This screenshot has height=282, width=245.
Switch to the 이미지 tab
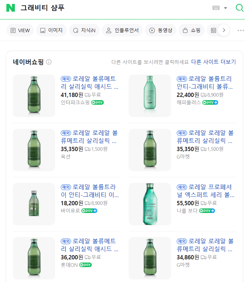[52, 30]
